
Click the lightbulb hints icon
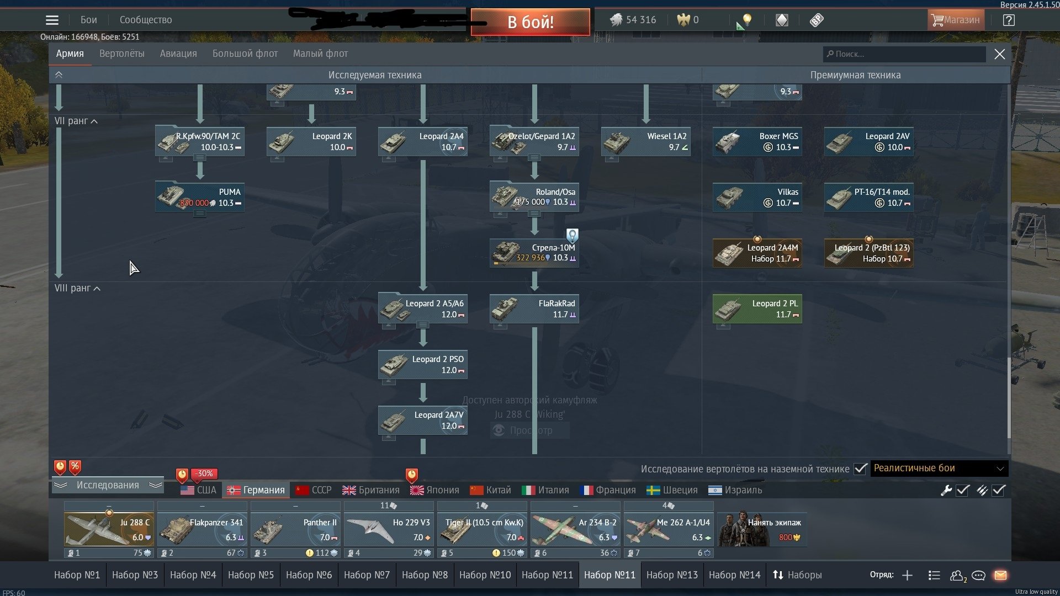[x=747, y=20]
